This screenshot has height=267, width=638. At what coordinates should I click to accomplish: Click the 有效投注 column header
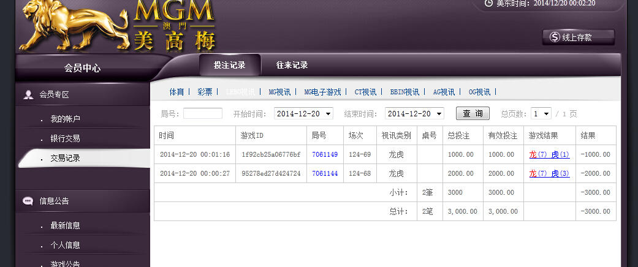503,136
